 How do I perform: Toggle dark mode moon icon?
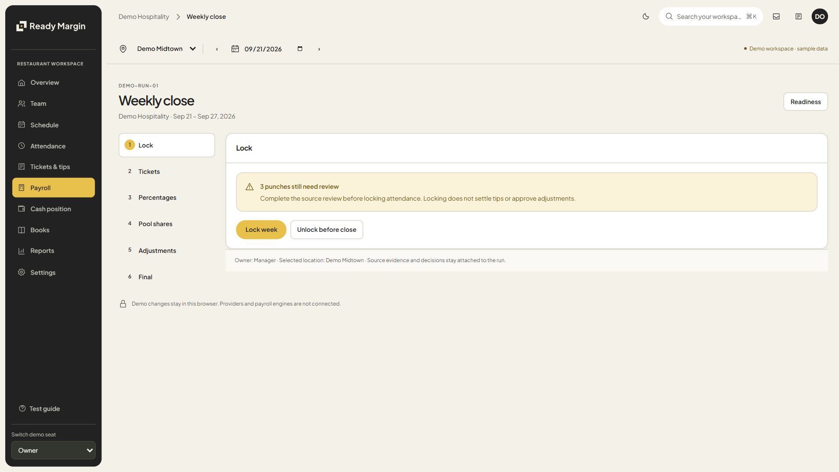click(646, 17)
